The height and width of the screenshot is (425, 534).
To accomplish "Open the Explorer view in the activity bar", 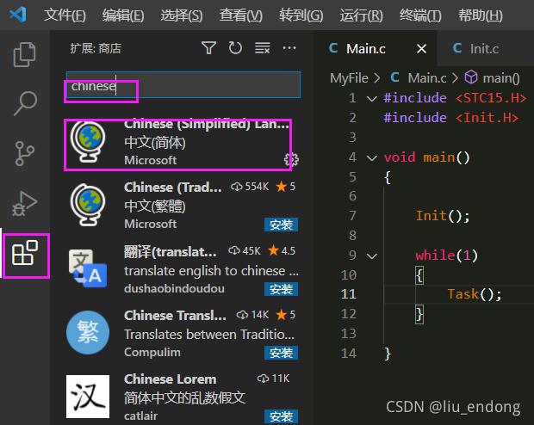I will (24, 54).
